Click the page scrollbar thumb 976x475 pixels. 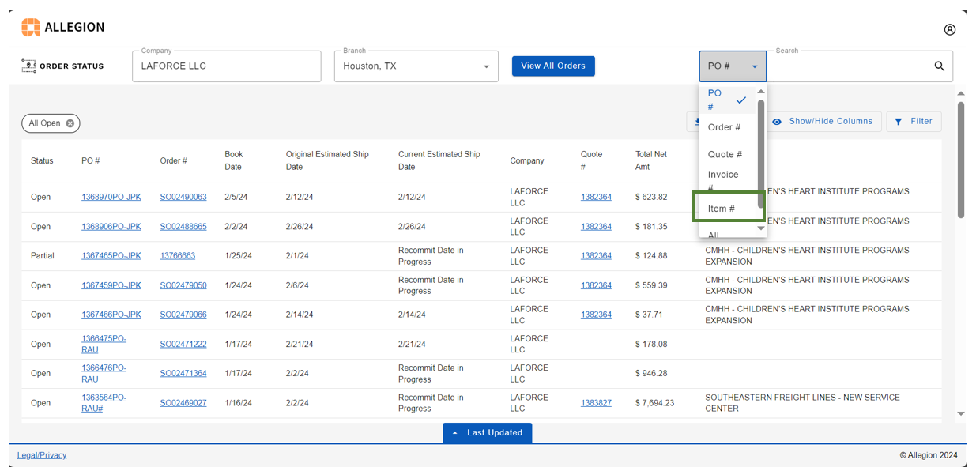tap(961, 160)
